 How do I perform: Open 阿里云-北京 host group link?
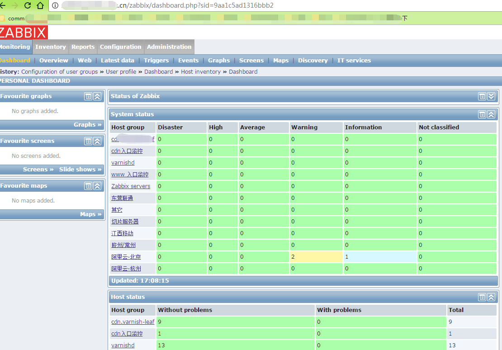tap(126, 257)
